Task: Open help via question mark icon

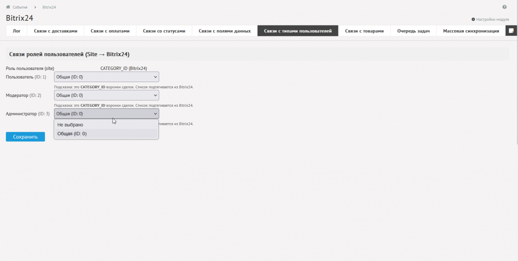Action: 504,7
